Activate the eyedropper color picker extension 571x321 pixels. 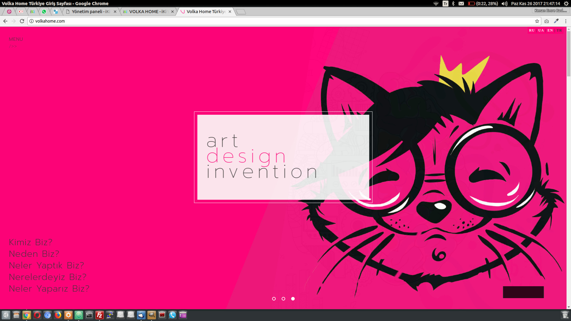tap(556, 21)
